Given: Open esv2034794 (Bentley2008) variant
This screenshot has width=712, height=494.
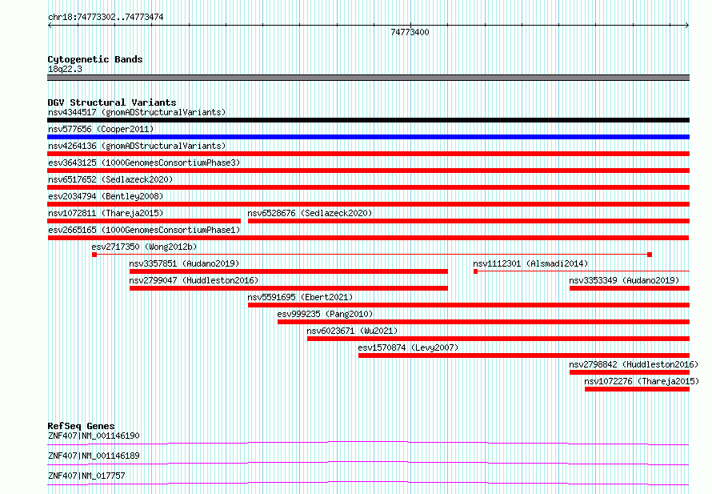Looking at the screenshot, I should point(106,196).
